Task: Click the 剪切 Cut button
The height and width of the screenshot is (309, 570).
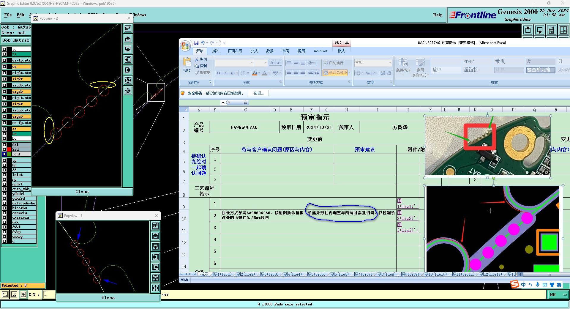Action: click(x=201, y=59)
